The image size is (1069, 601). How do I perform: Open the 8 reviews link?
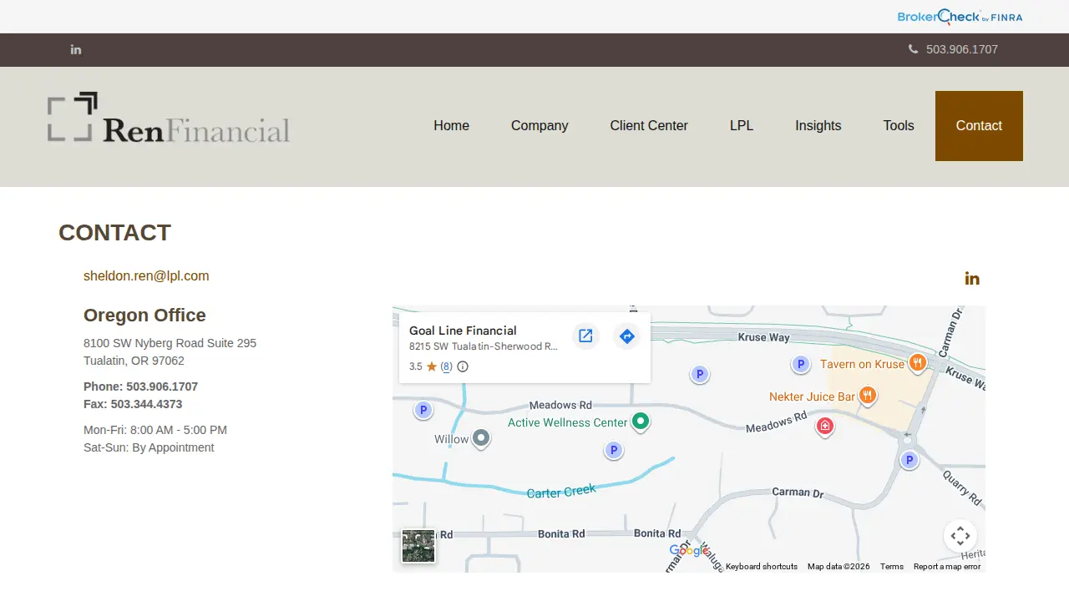pos(446,366)
